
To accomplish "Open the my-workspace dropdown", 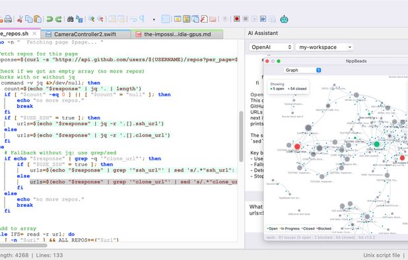I will coord(324,47).
